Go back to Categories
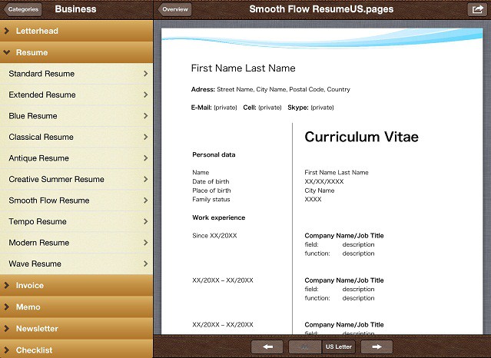The width and height of the screenshot is (491, 358). tap(22, 9)
